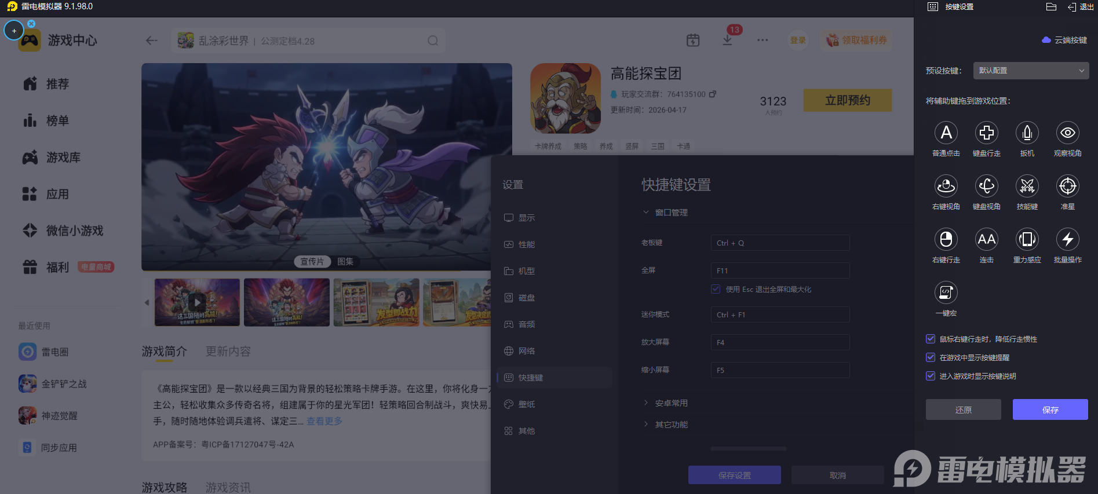Viewport: 1098px width, 494px height.
Task: Open 微信小游戏 in the sidebar
Action: coord(63,230)
